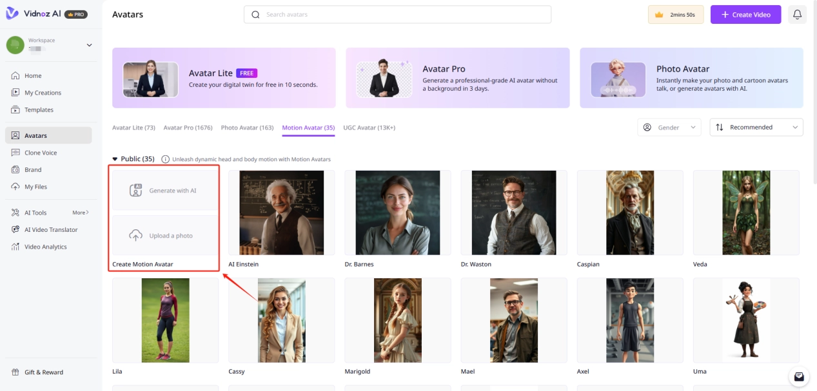Click the Create Video button

(x=745, y=14)
